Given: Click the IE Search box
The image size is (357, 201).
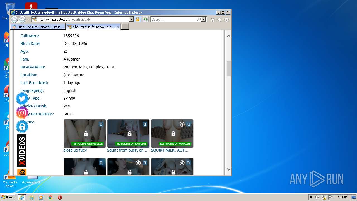Looking at the screenshot, I should 173,20.
